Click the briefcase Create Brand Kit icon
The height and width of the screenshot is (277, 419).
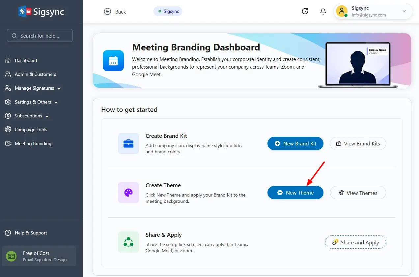coord(128,143)
